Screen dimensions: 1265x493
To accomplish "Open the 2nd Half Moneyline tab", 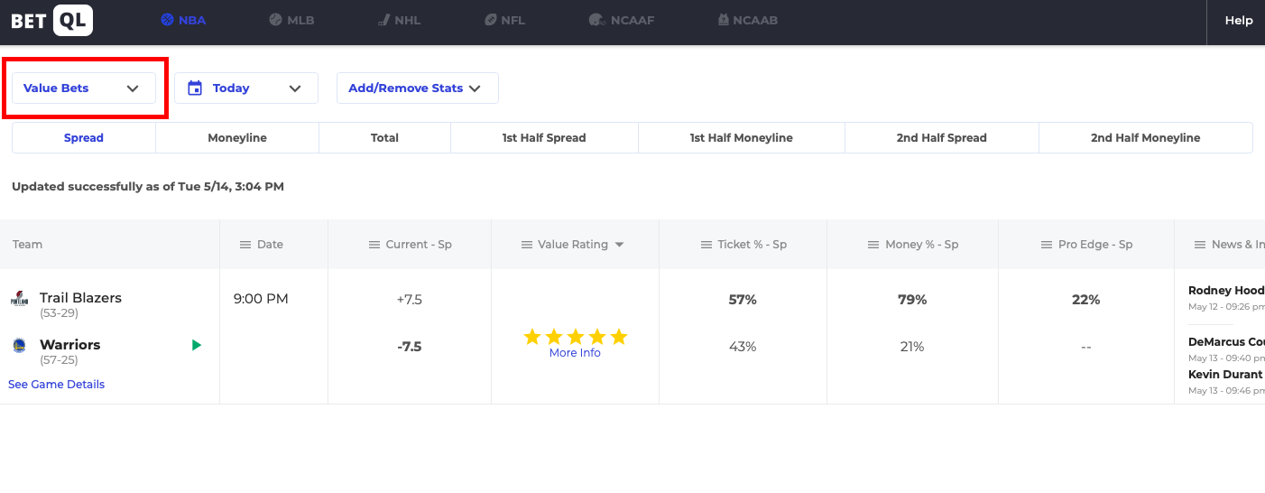I will coord(1146,138).
